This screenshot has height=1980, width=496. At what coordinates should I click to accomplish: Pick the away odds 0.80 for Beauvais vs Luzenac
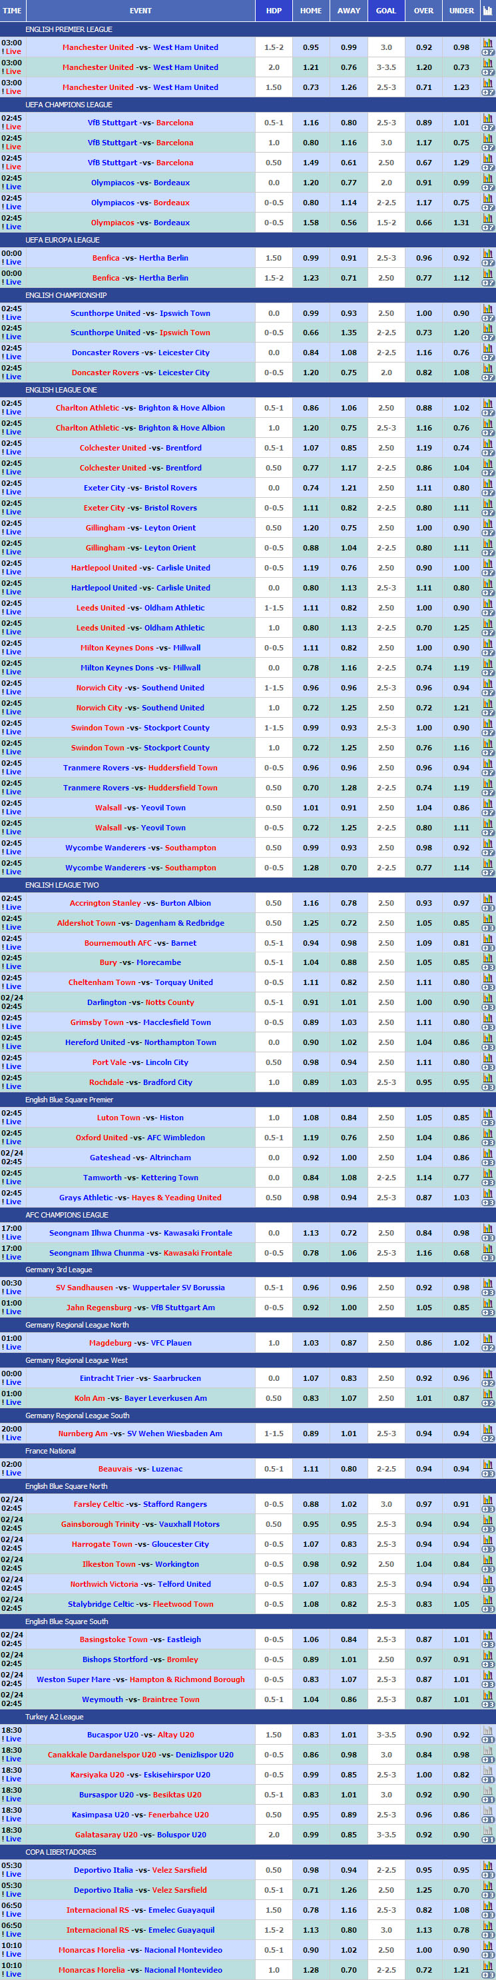[x=349, y=1469]
